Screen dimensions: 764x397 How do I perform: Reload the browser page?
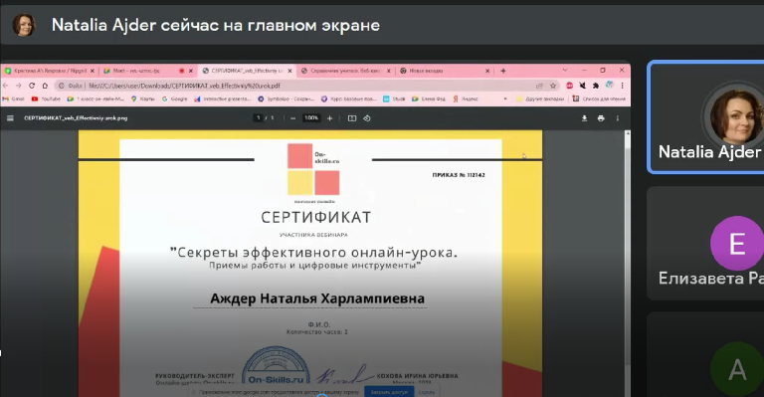32,86
